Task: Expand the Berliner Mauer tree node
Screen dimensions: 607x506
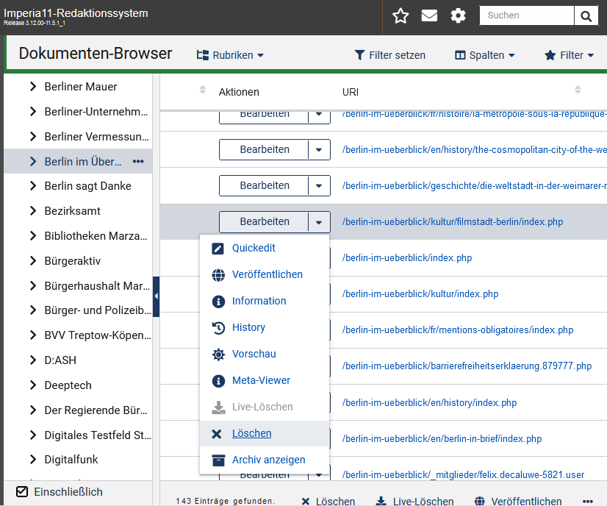Action: (33, 87)
